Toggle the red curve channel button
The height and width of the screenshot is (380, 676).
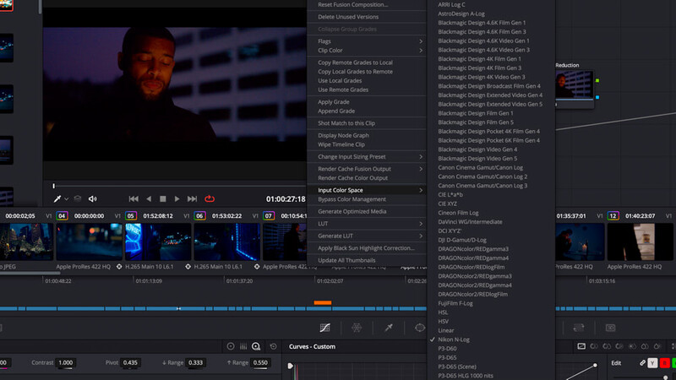pyautogui.click(x=664, y=363)
